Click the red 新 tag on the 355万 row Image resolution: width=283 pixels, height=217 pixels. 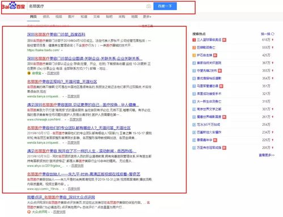[219, 71]
